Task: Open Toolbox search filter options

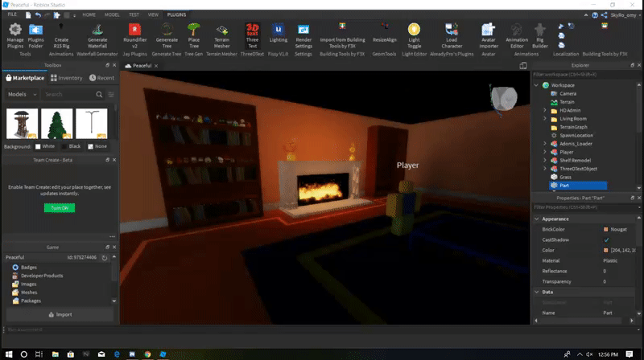Action: coord(111,94)
